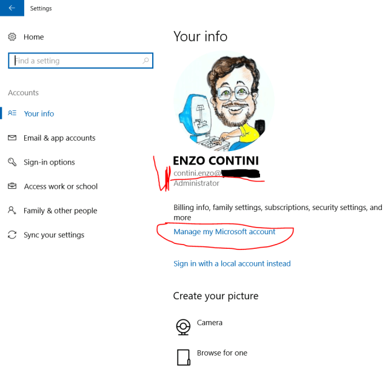Click the person icon for Family & other people
This screenshot has height=372, width=388.
[12, 211]
